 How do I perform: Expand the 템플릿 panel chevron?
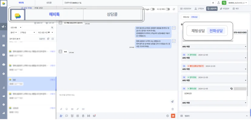(x=247, y=116)
